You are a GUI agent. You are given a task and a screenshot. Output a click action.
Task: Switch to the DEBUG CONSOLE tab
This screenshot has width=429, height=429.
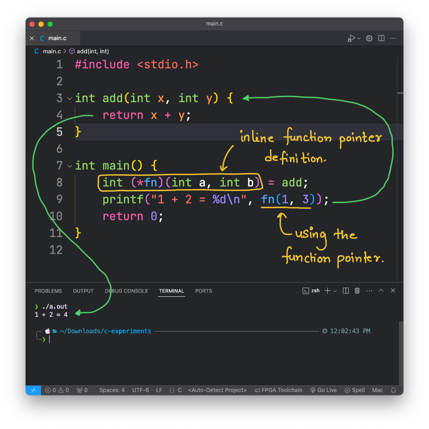[126, 291]
